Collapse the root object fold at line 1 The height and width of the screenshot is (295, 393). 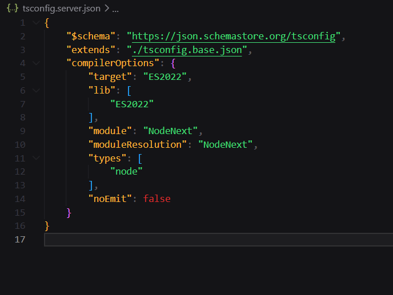37,23
